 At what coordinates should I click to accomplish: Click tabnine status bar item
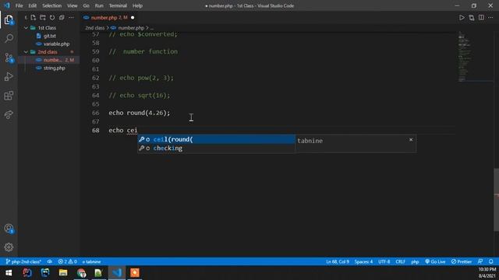[92, 261]
